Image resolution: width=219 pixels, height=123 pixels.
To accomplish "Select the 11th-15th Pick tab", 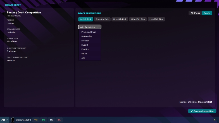I will (x=120, y=19).
